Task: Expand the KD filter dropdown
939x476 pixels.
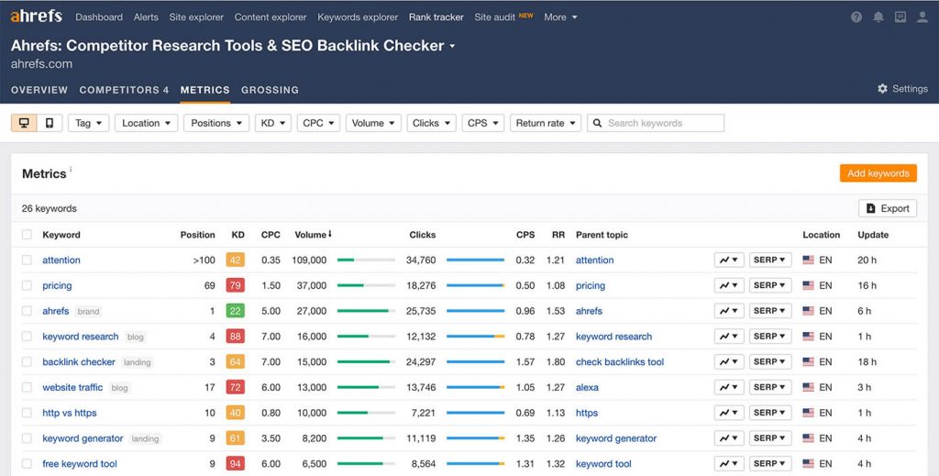Action: pos(272,123)
